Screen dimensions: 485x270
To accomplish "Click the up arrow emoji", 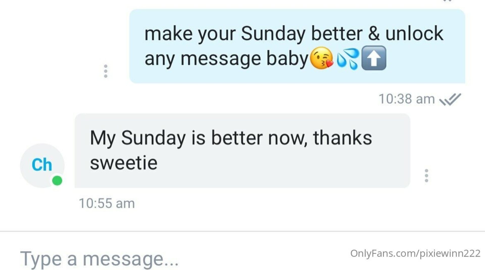I will click(374, 58).
